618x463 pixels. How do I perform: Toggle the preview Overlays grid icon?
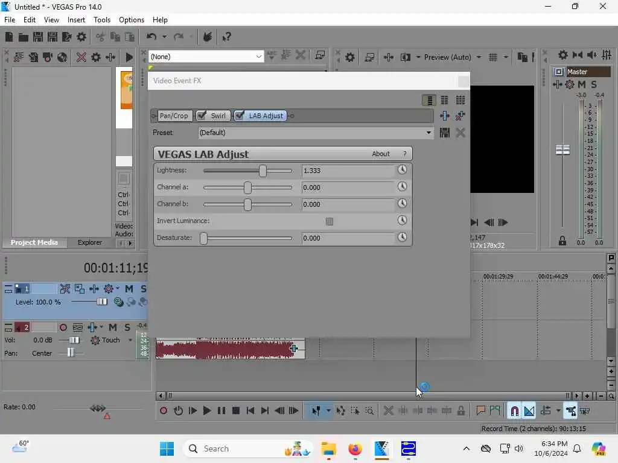pyautogui.click(x=492, y=57)
